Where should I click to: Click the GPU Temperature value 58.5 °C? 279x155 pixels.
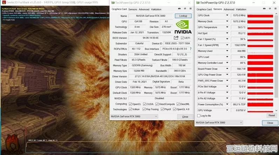click(x=239, y=27)
